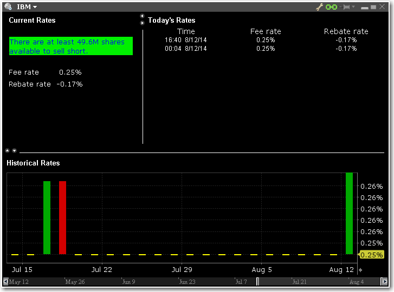Open the IBM ticker dropdown
Screen dimensions: 394x292
(27, 7)
